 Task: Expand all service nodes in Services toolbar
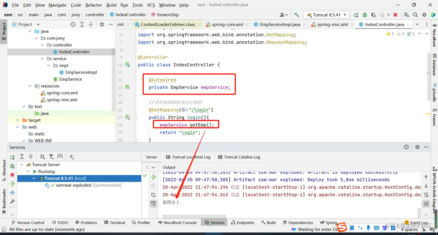click(22, 157)
